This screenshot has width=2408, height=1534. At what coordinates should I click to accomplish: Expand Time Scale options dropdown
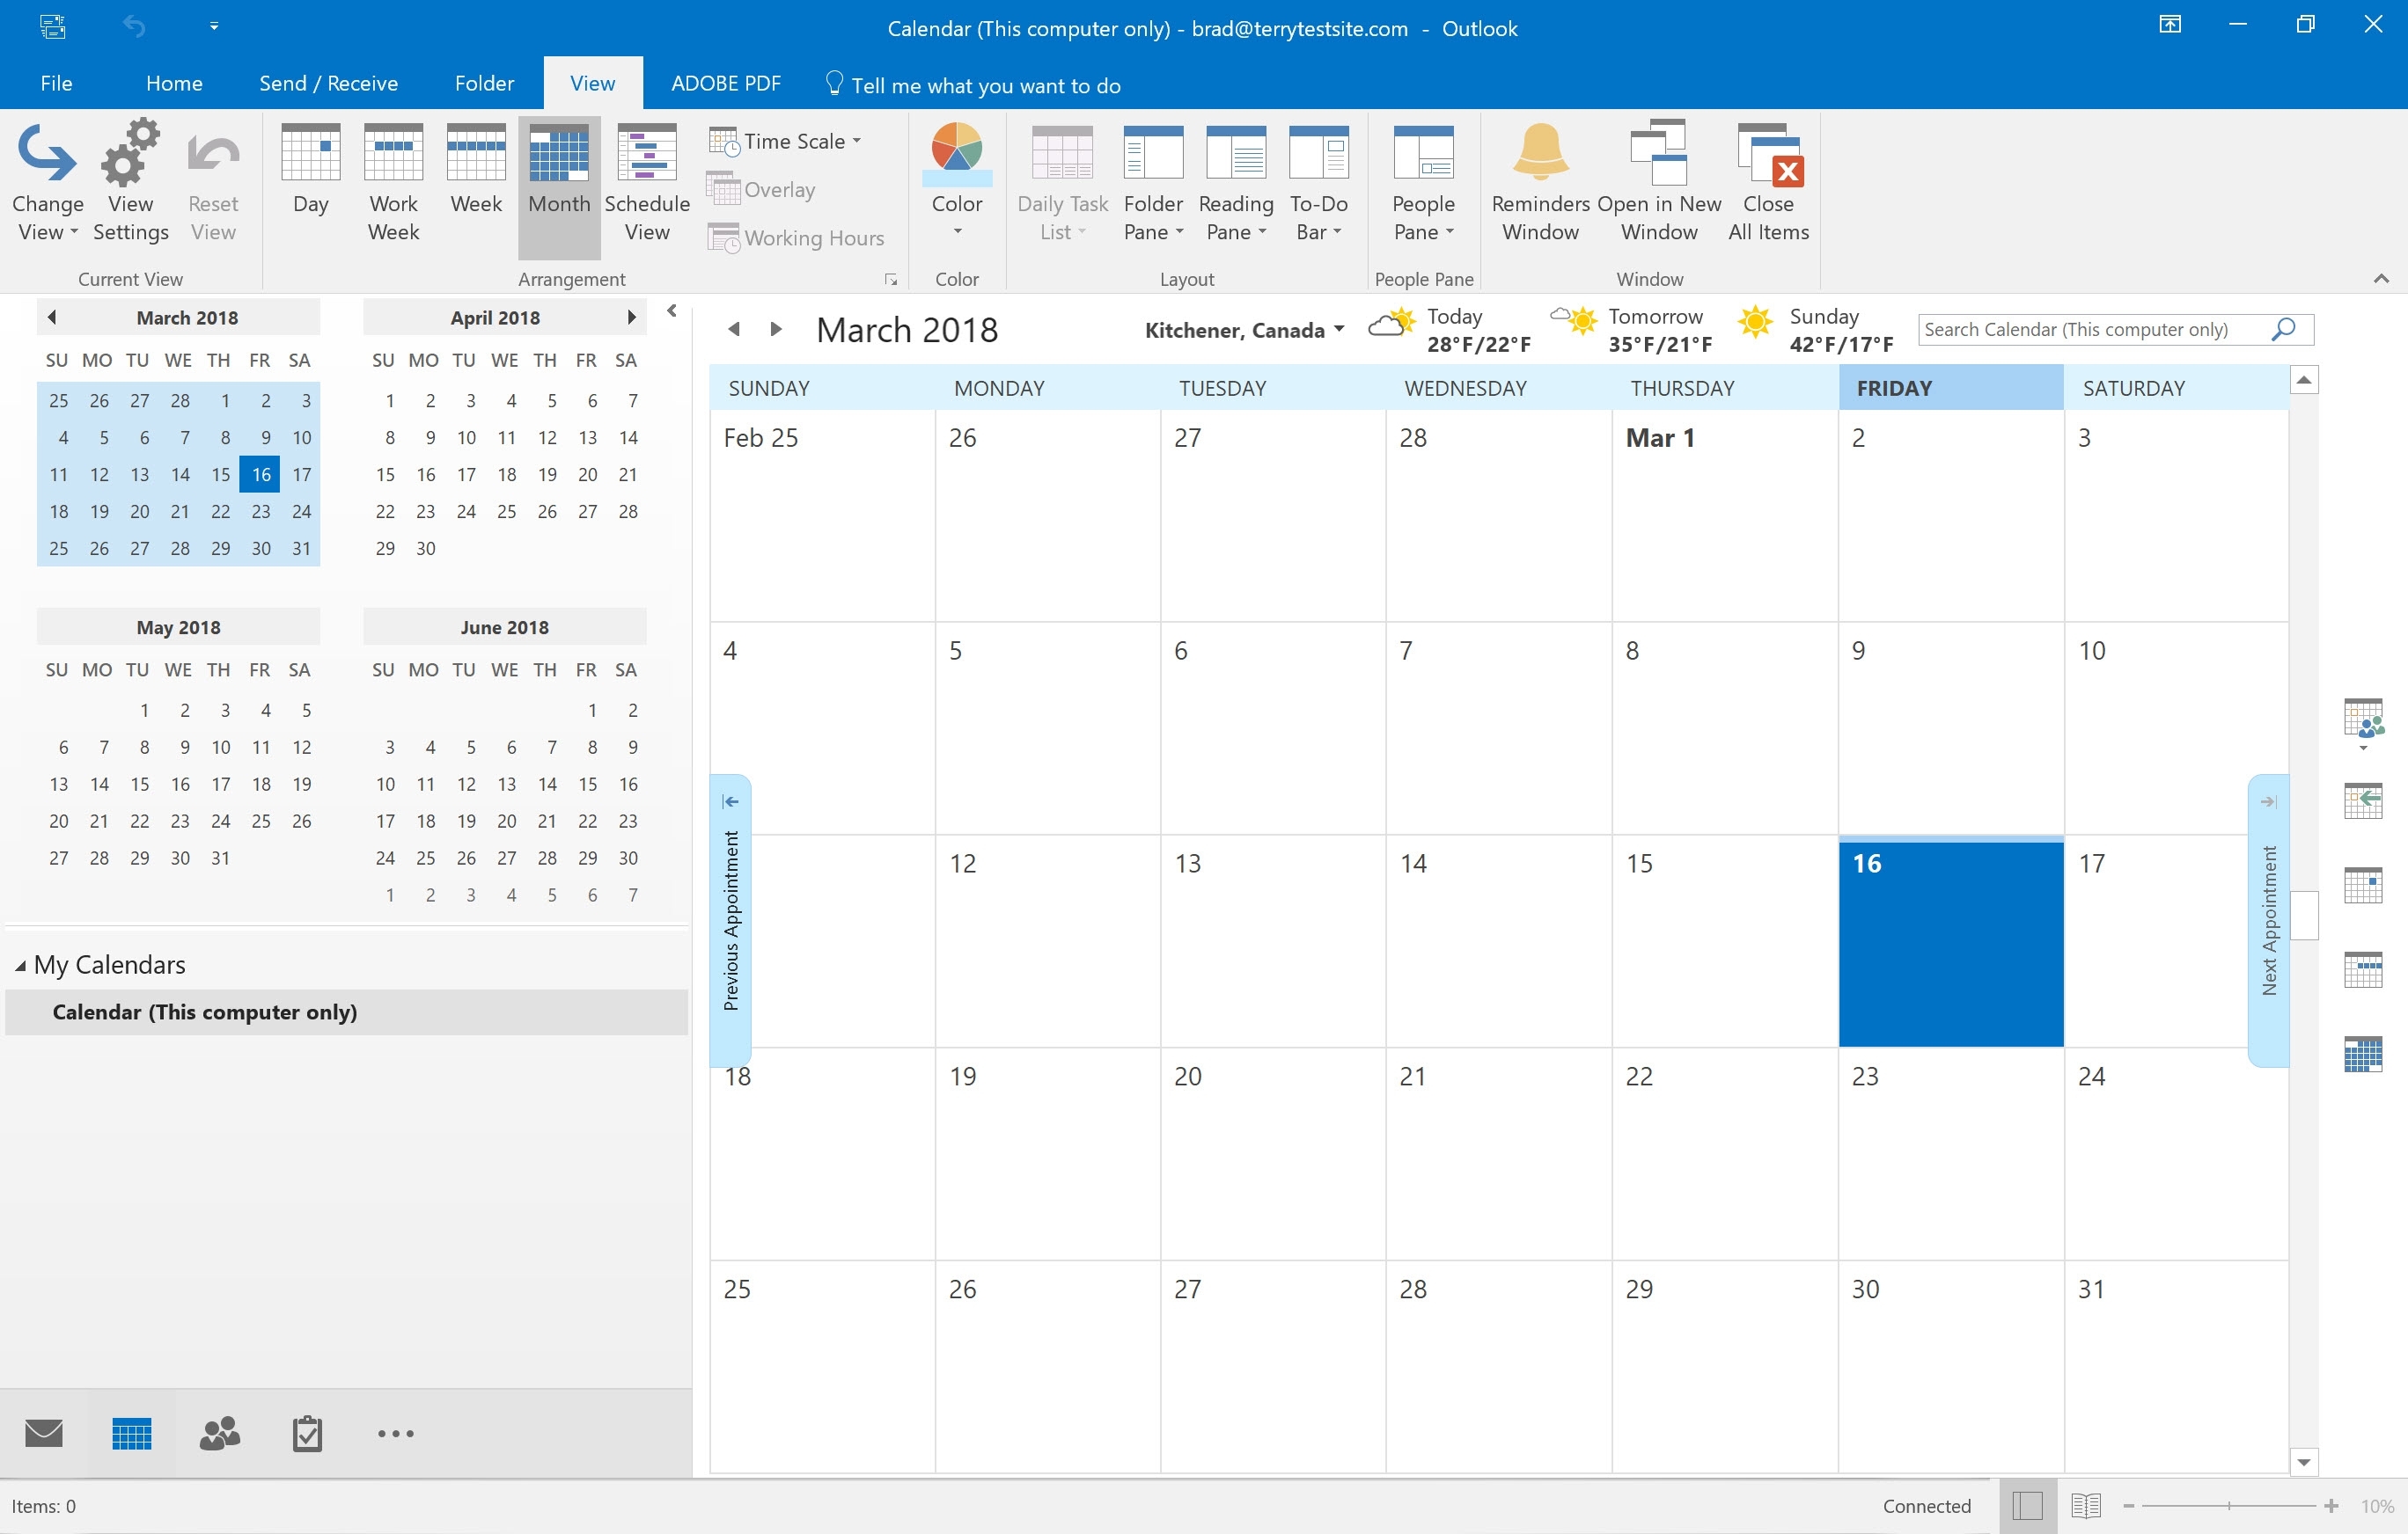click(x=860, y=140)
